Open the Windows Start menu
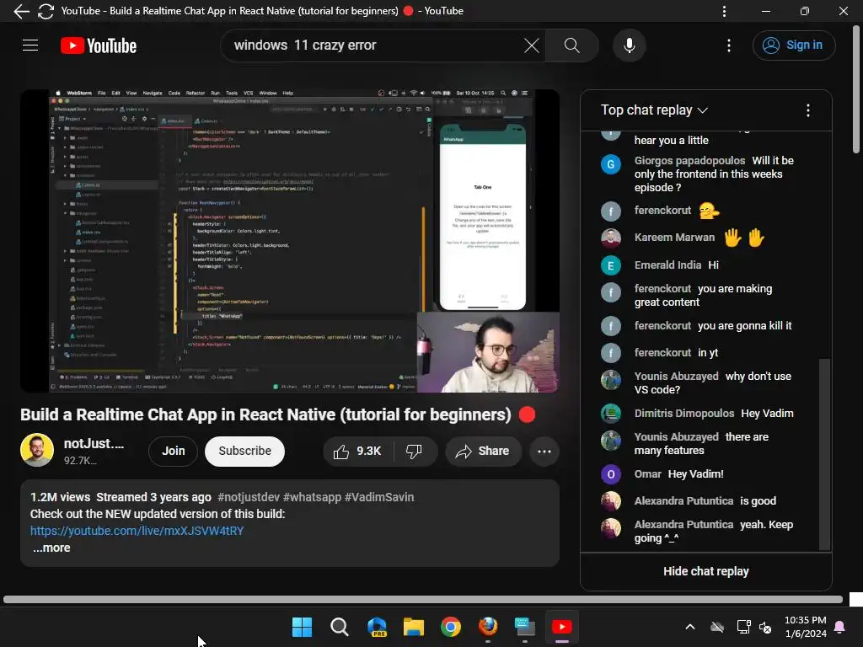863x647 pixels. [302, 627]
